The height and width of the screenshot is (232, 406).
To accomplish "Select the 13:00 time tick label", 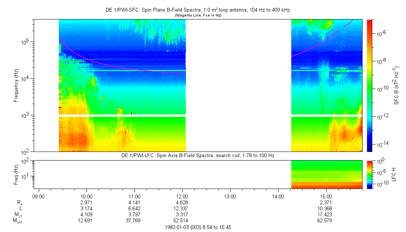I will pyautogui.click(x=230, y=196).
